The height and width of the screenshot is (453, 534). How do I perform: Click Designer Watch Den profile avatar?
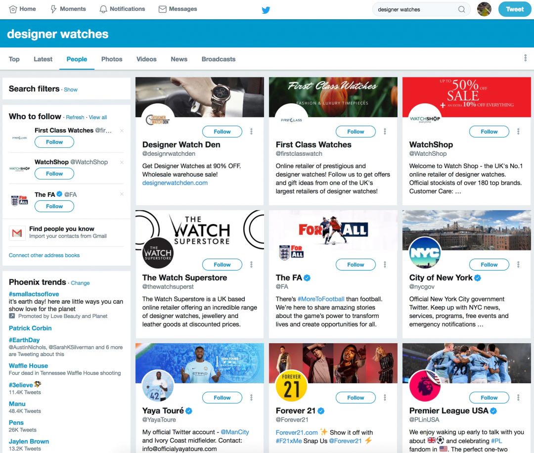click(158, 119)
